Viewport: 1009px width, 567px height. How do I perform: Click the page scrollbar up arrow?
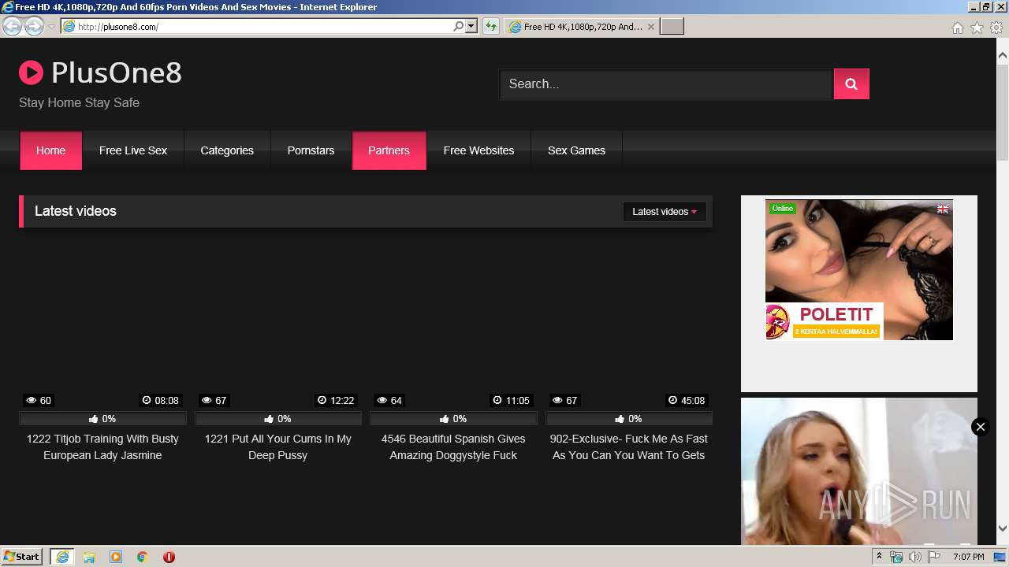pyautogui.click(x=1003, y=56)
